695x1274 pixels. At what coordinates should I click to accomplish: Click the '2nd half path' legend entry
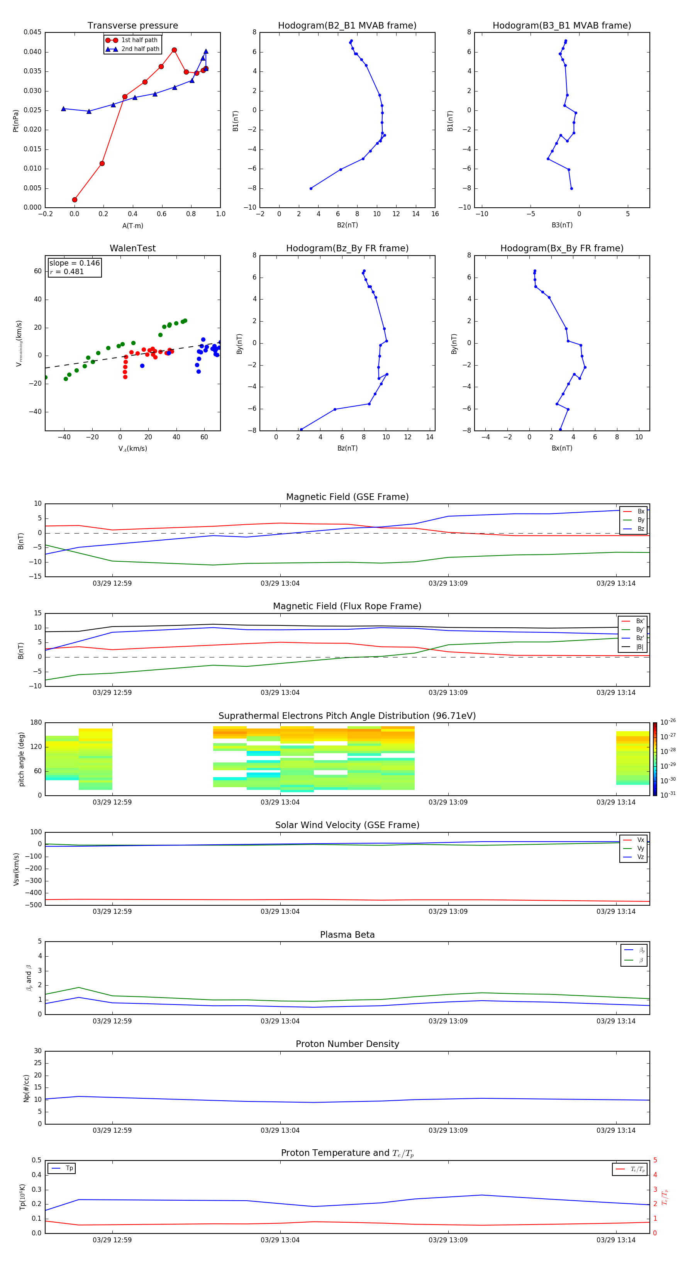132,49
